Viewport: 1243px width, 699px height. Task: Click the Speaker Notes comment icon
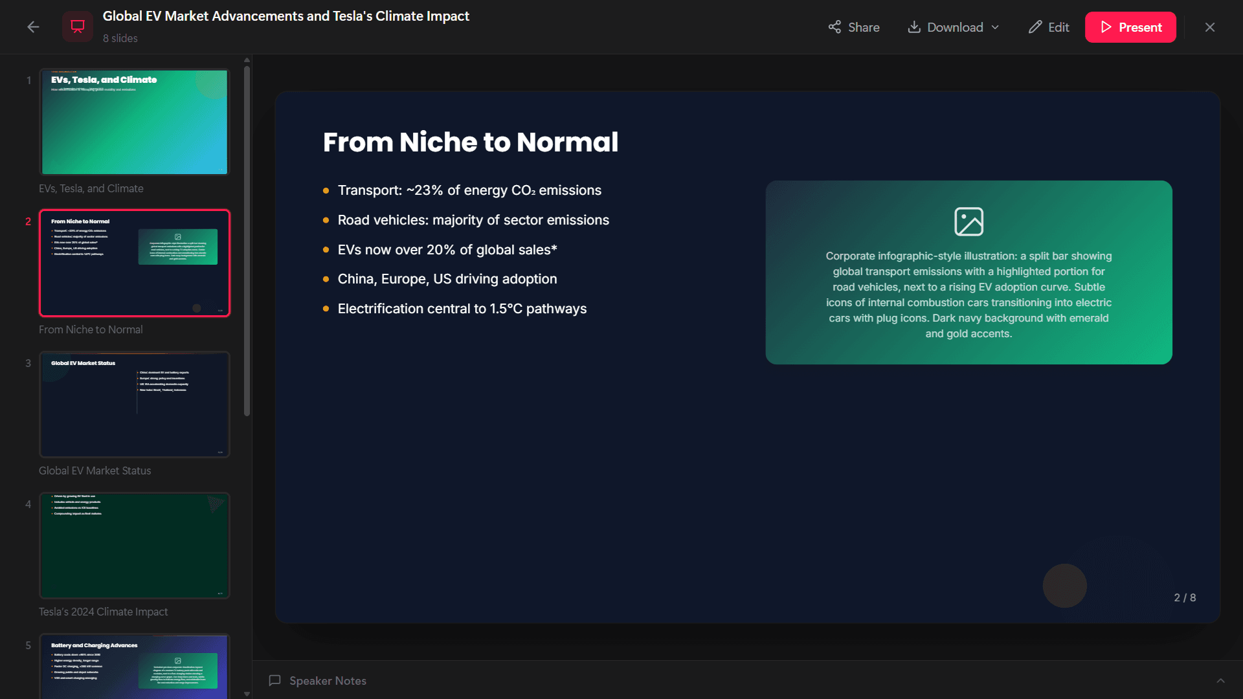274,680
